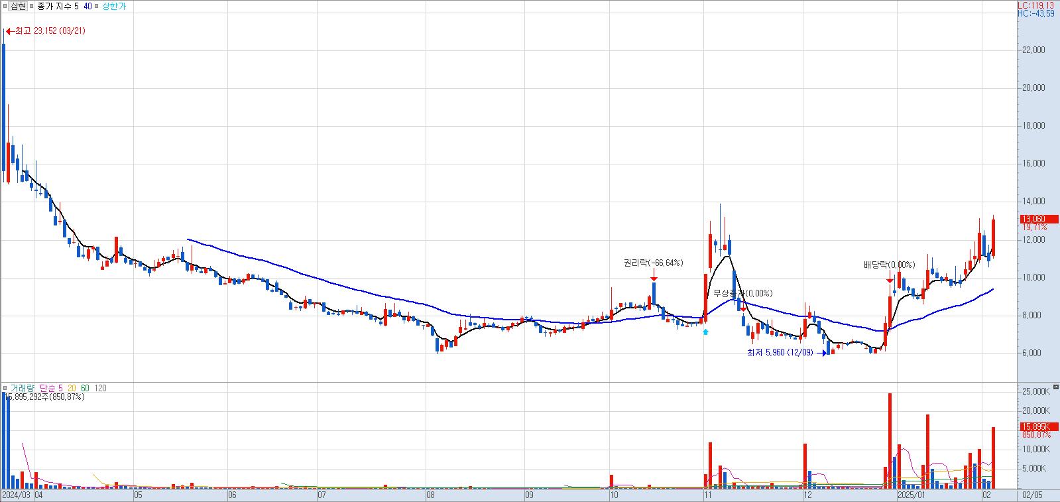Click the 권리락(-66.64%) event label
The image size is (1060, 502).
(653, 263)
